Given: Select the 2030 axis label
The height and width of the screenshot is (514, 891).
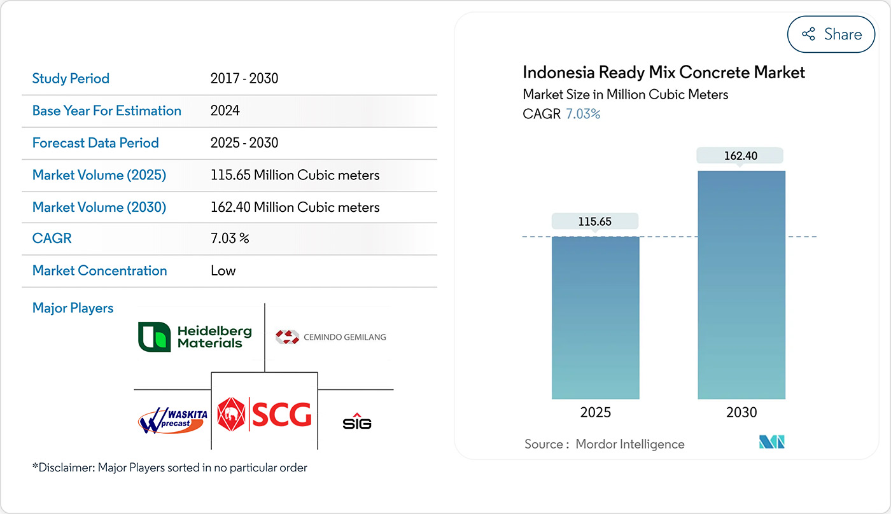Looking at the screenshot, I should [741, 412].
